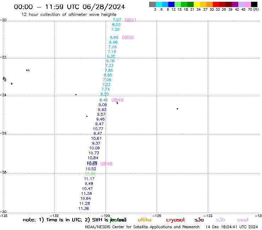Click the NOAA/NESDIS credit line in the footer
Viewport: 262px width, 230px height.
click(x=142, y=227)
